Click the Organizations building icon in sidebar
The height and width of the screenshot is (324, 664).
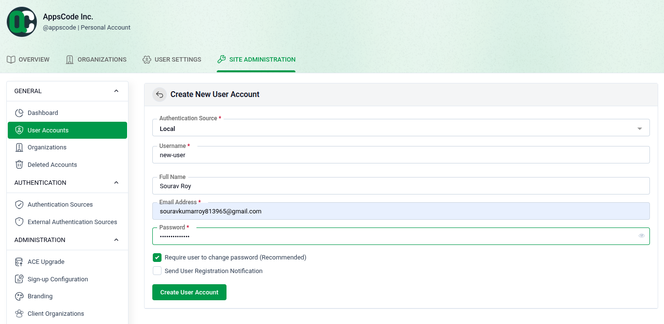click(18, 147)
